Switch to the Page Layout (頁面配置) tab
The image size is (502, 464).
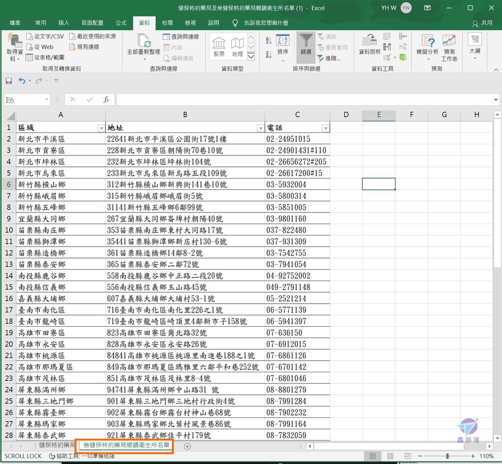click(x=92, y=23)
